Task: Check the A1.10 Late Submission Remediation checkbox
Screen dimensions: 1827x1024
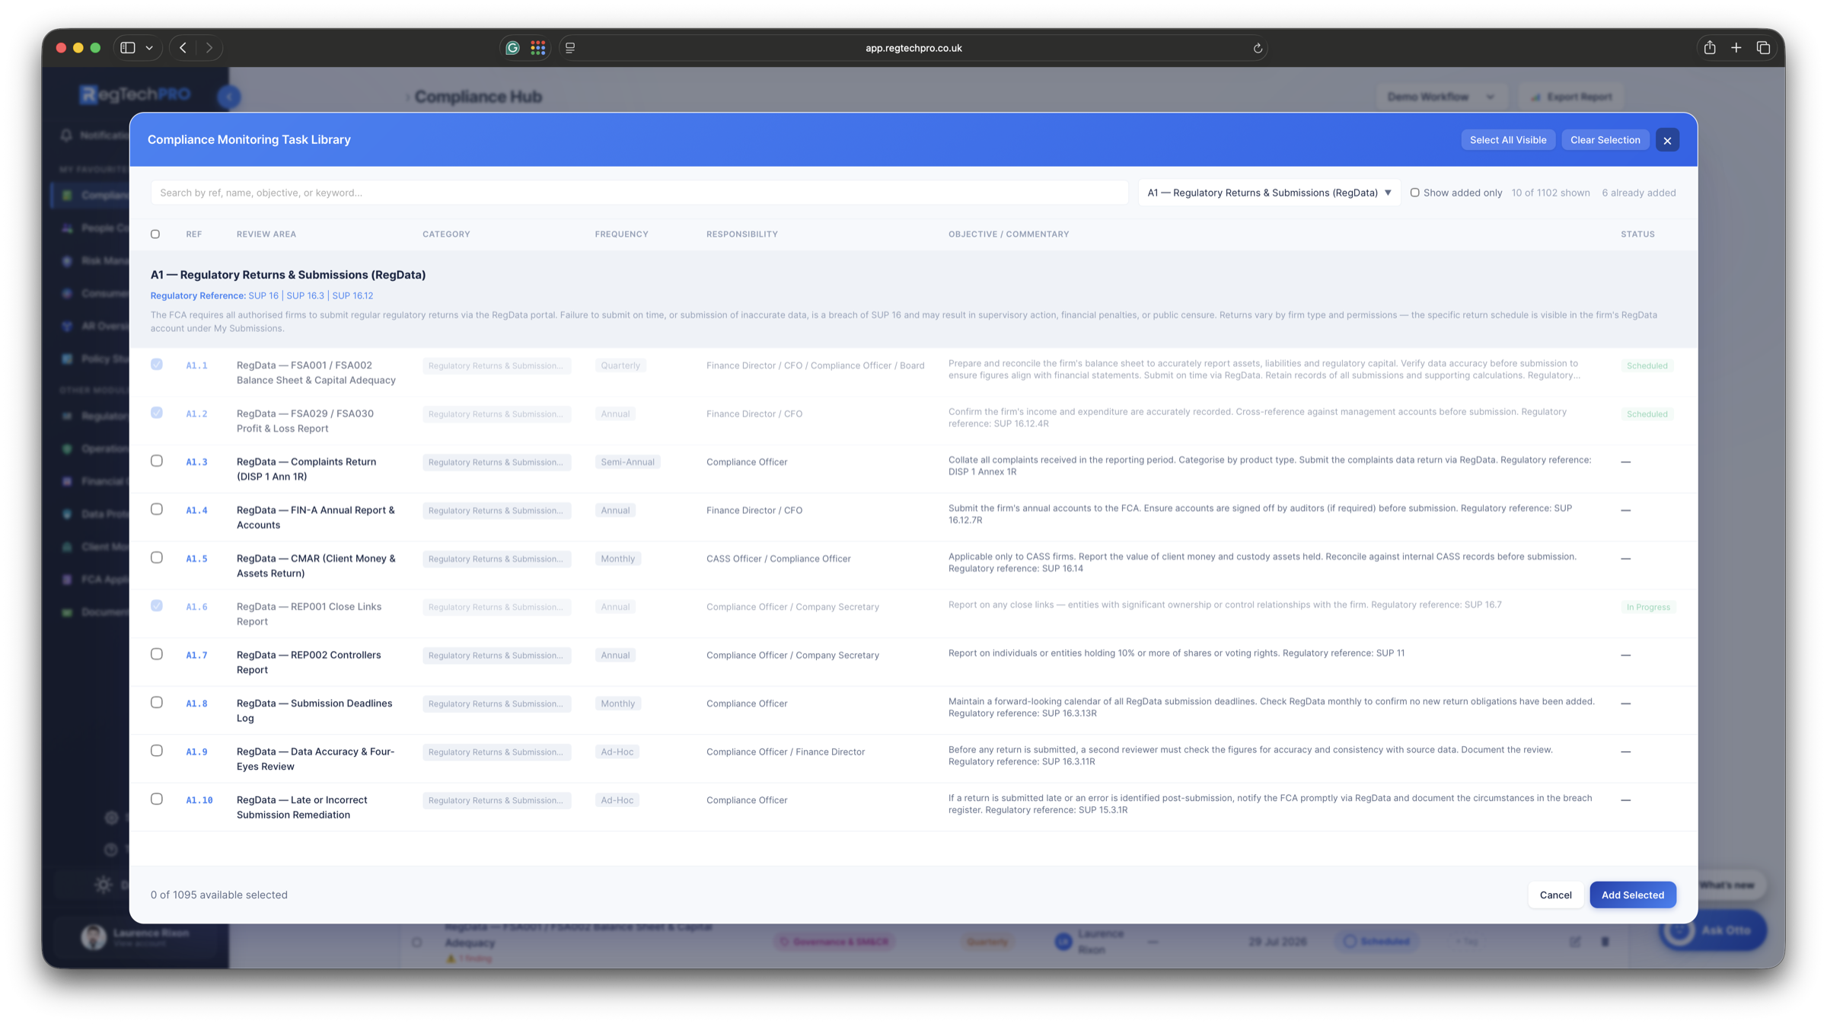Action: pyautogui.click(x=157, y=799)
